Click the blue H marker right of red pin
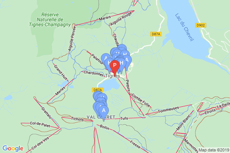The image size is (230, 153). [122, 63]
